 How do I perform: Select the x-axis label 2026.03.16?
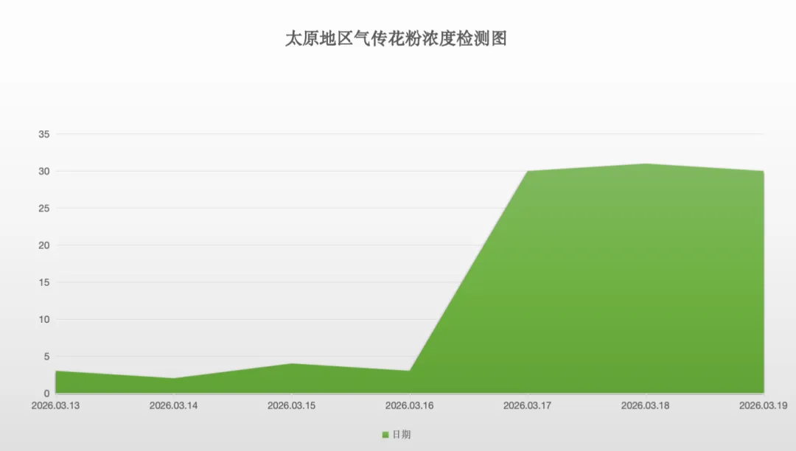pyautogui.click(x=410, y=406)
